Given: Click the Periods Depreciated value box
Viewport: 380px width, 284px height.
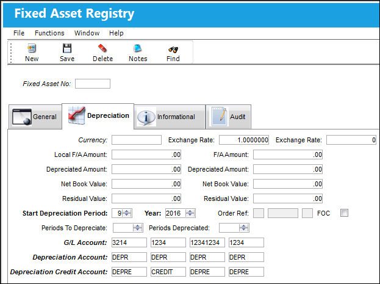Looking at the screenshot, I should 229,228.
